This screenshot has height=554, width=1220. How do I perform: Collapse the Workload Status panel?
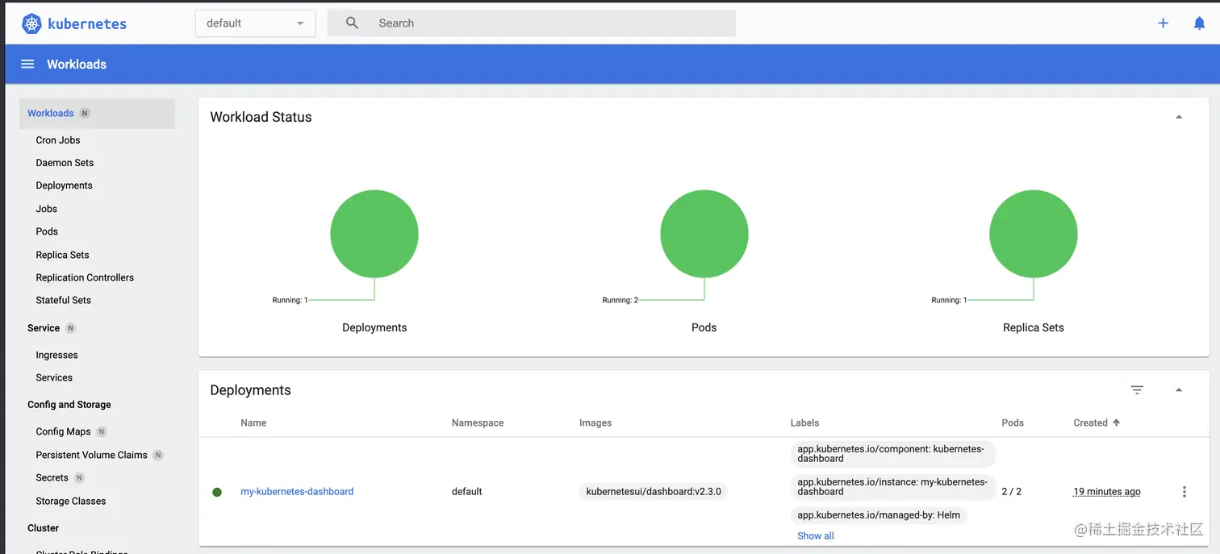coord(1179,116)
